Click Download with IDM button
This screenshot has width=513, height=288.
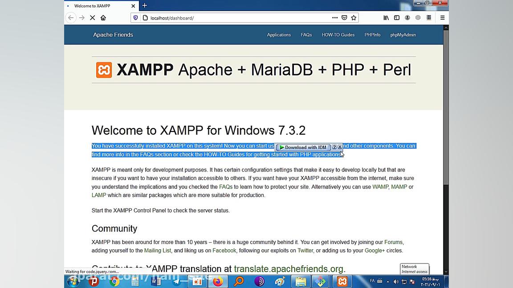click(x=303, y=147)
